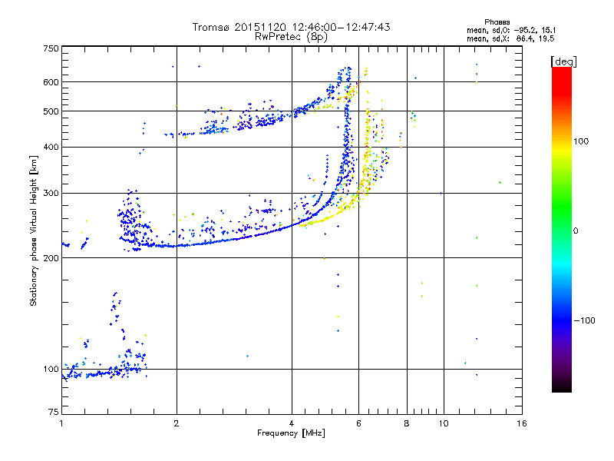Click the y-axis label '400'
The width and height of the screenshot is (614, 461).
tap(51, 148)
